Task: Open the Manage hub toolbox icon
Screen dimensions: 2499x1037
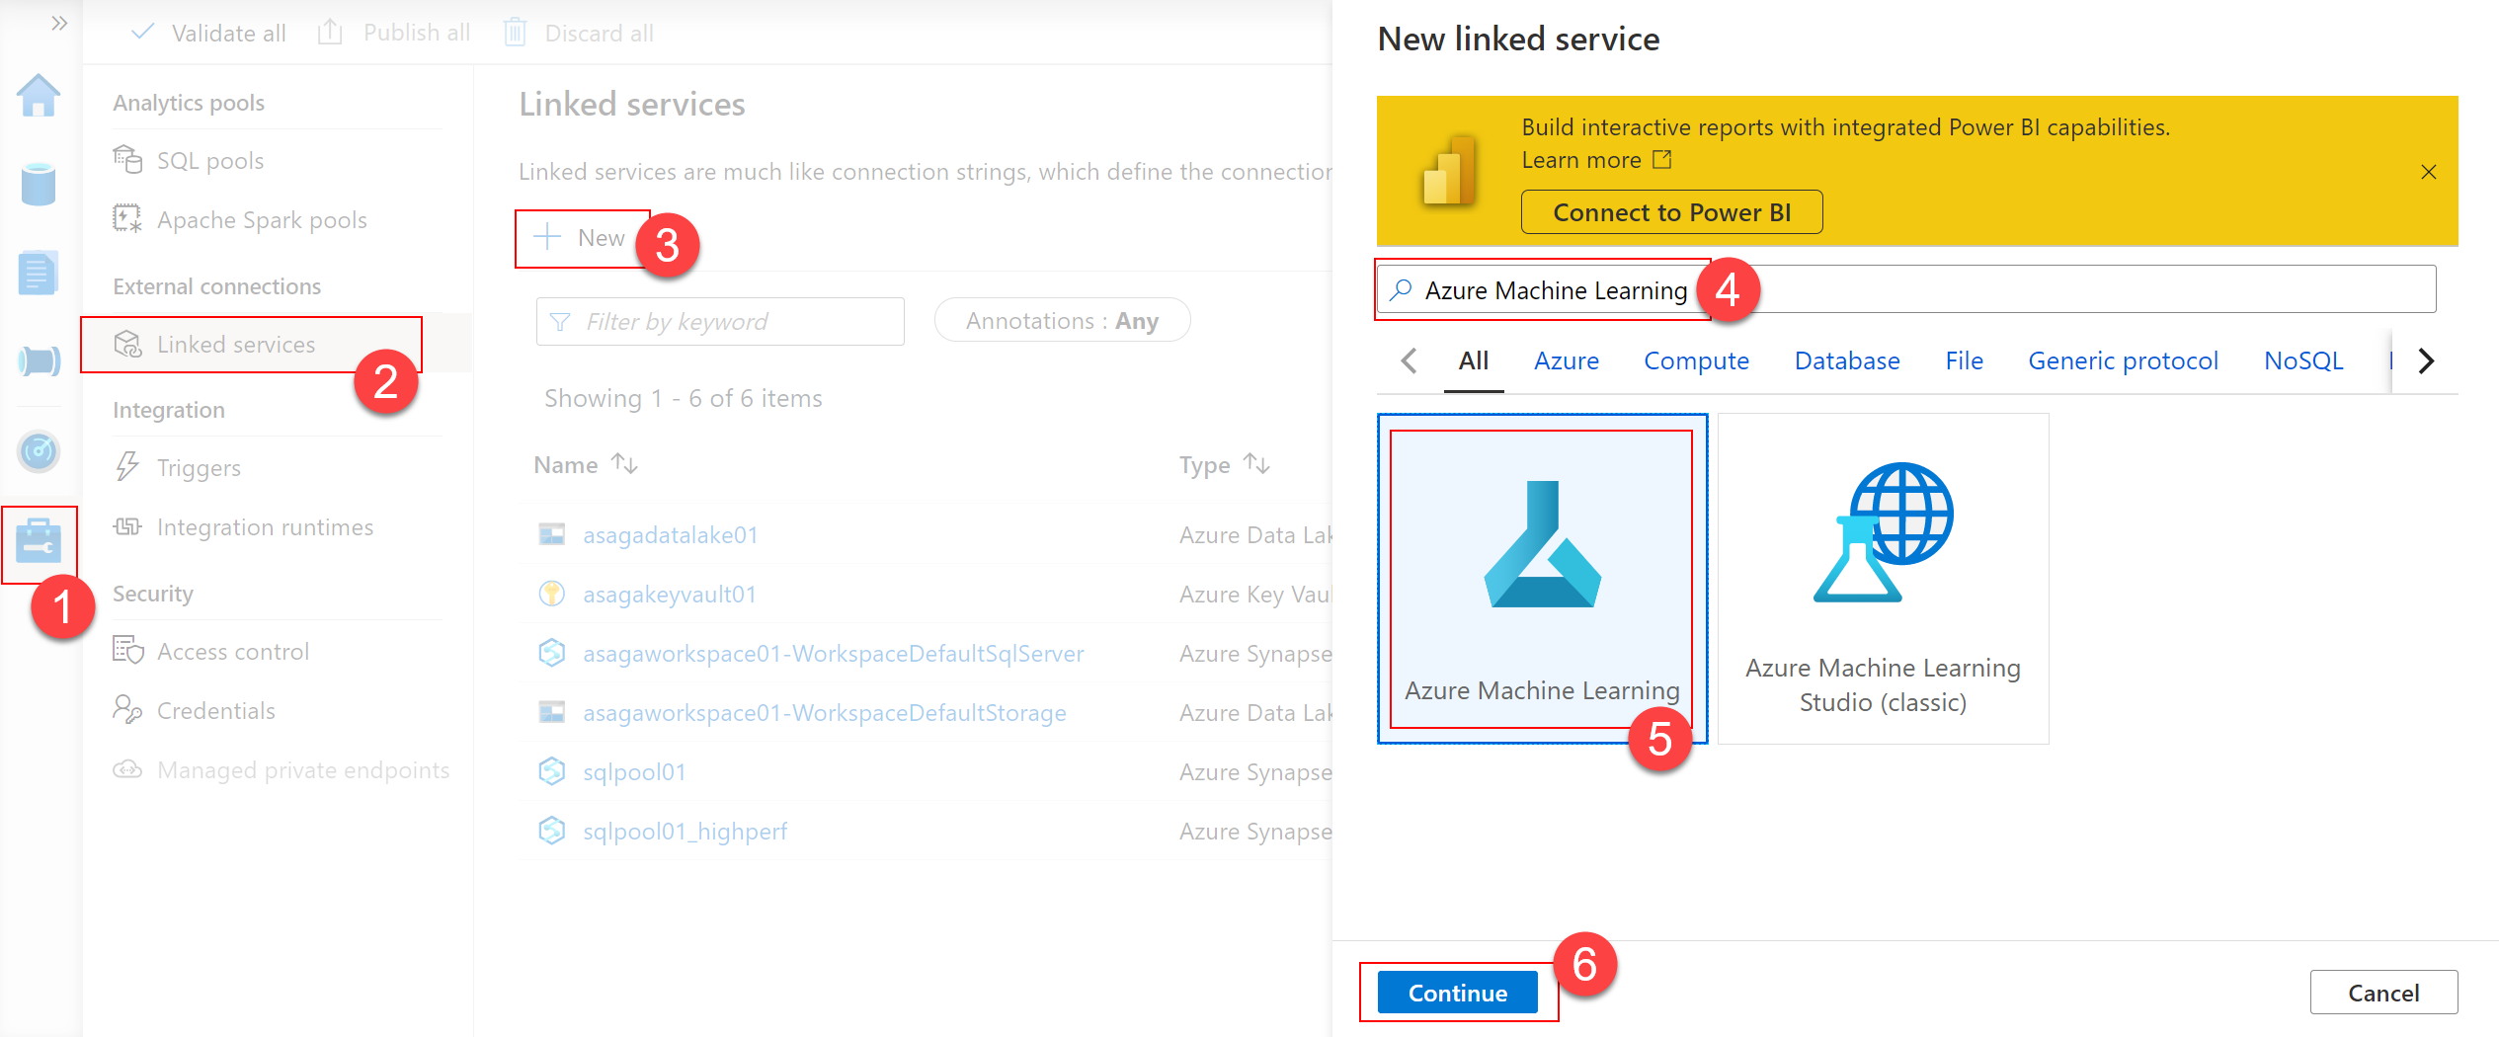Action: click(x=39, y=542)
